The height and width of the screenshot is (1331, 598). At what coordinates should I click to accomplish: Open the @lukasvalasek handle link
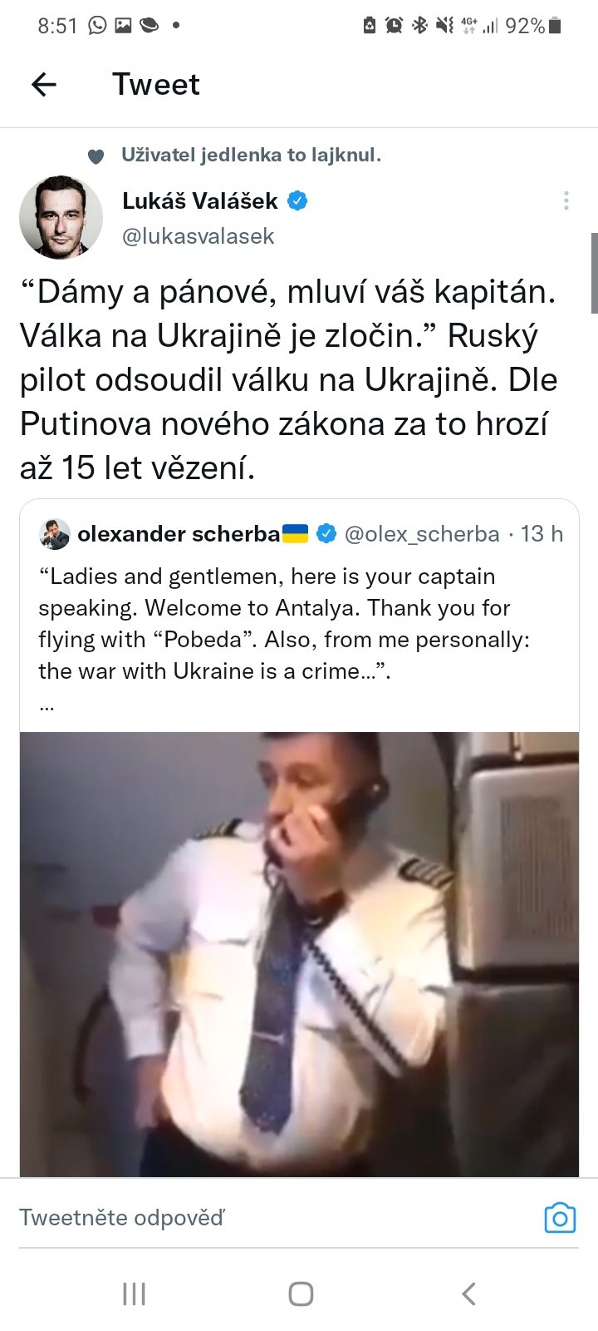pos(198,236)
